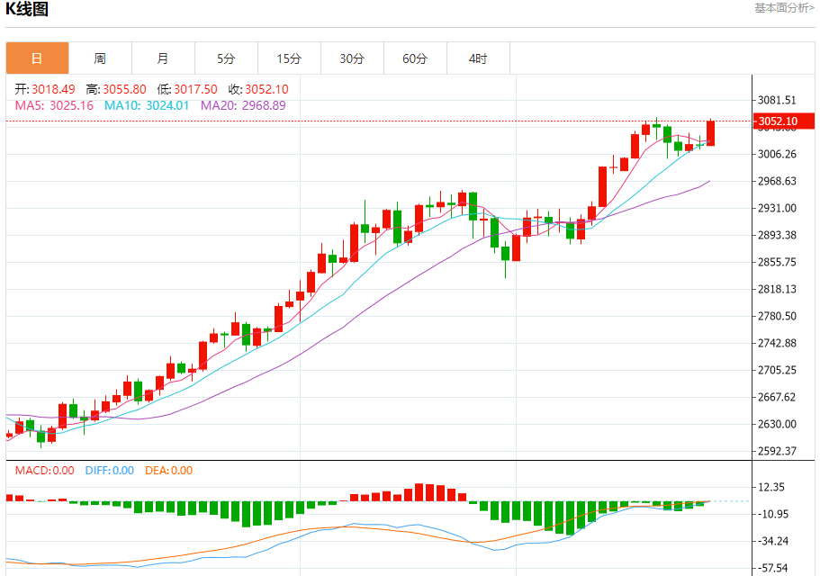Switch to the 周 weekly tab
Screen dimensions: 820x576
tap(100, 58)
